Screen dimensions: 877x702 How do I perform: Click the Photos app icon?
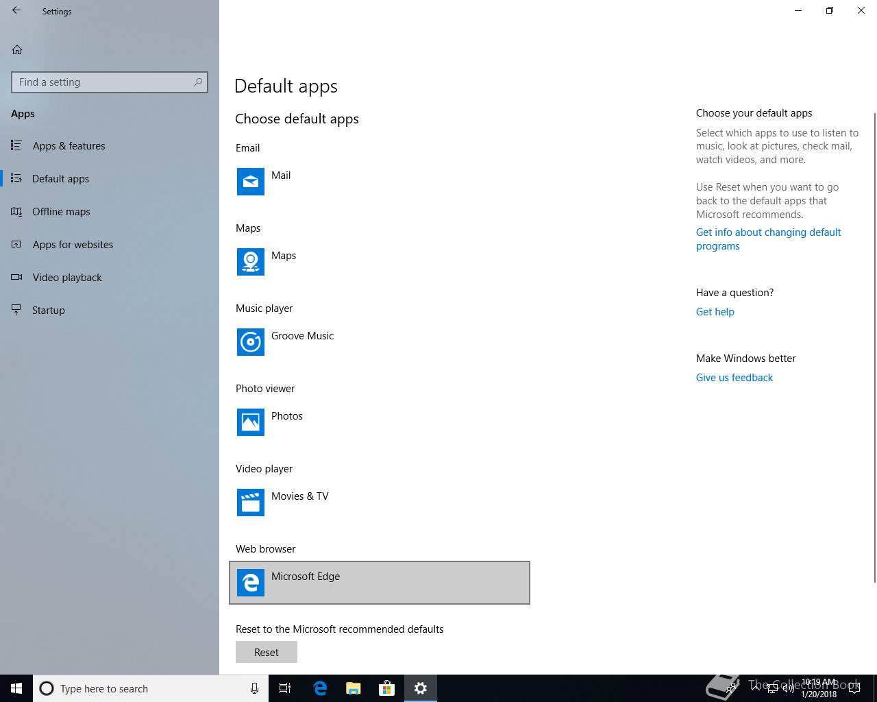click(251, 422)
